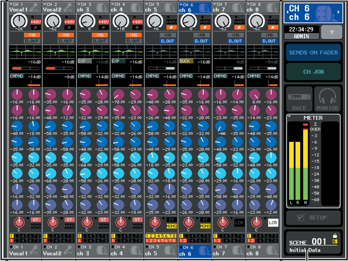Click the kick drum icon in top ch 3 header

(102, 7)
